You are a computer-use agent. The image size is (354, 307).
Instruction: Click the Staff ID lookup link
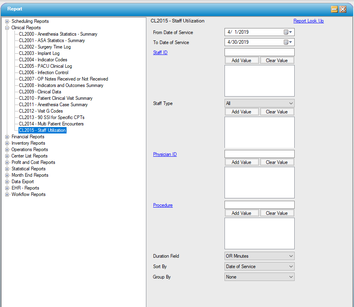tap(160, 53)
